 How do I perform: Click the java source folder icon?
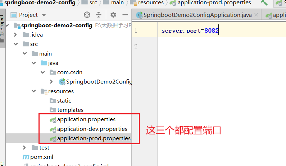(x=44, y=63)
